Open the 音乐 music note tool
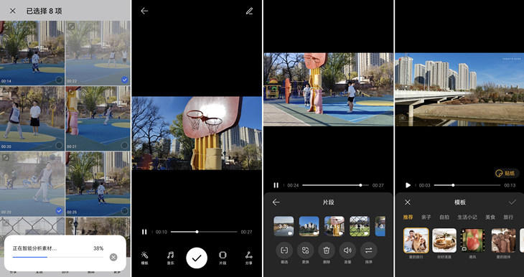The image size is (524, 277). coord(170,258)
